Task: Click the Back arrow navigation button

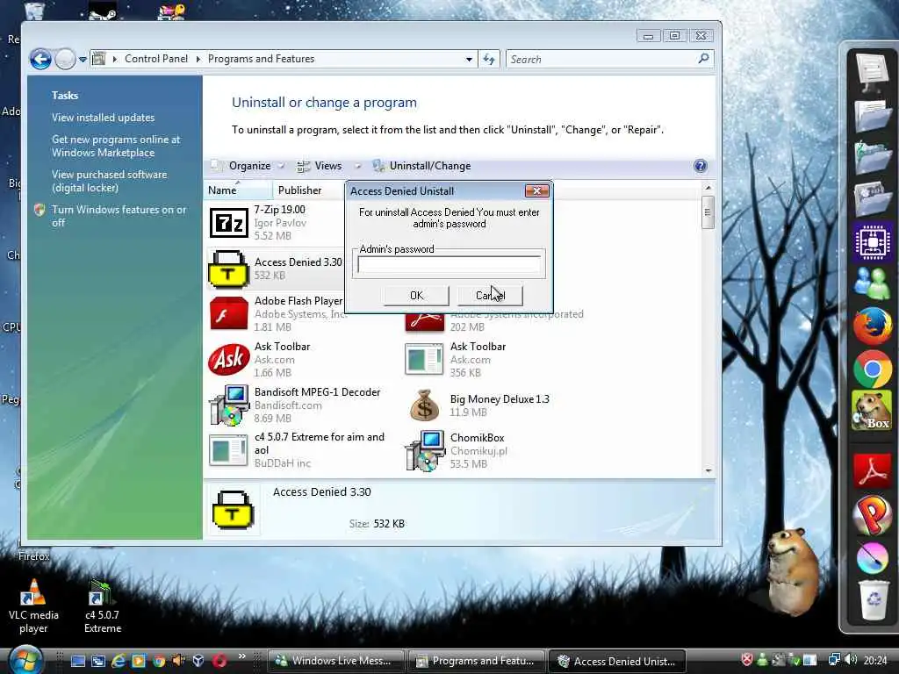Action: pyautogui.click(x=40, y=59)
